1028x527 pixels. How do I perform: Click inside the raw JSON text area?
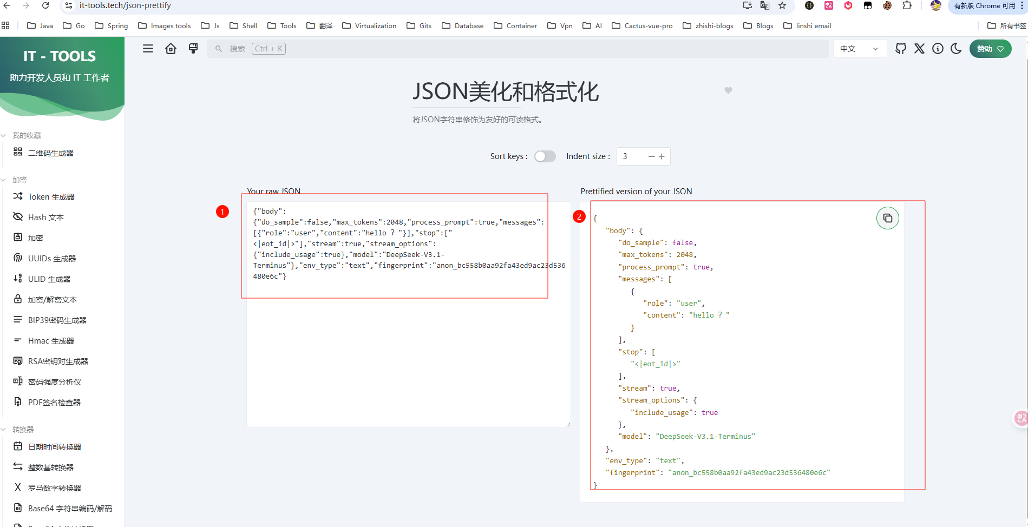click(x=408, y=352)
